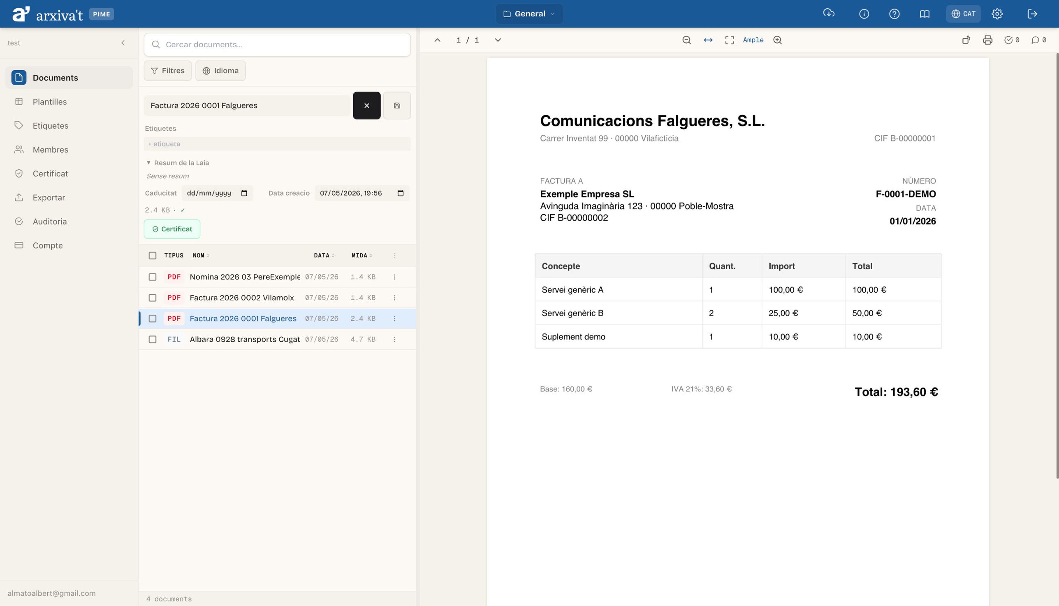The image size is (1059, 606).
Task: Open more options for Factura 0002 Vilamoix row
Action: [x=395, y=298]
